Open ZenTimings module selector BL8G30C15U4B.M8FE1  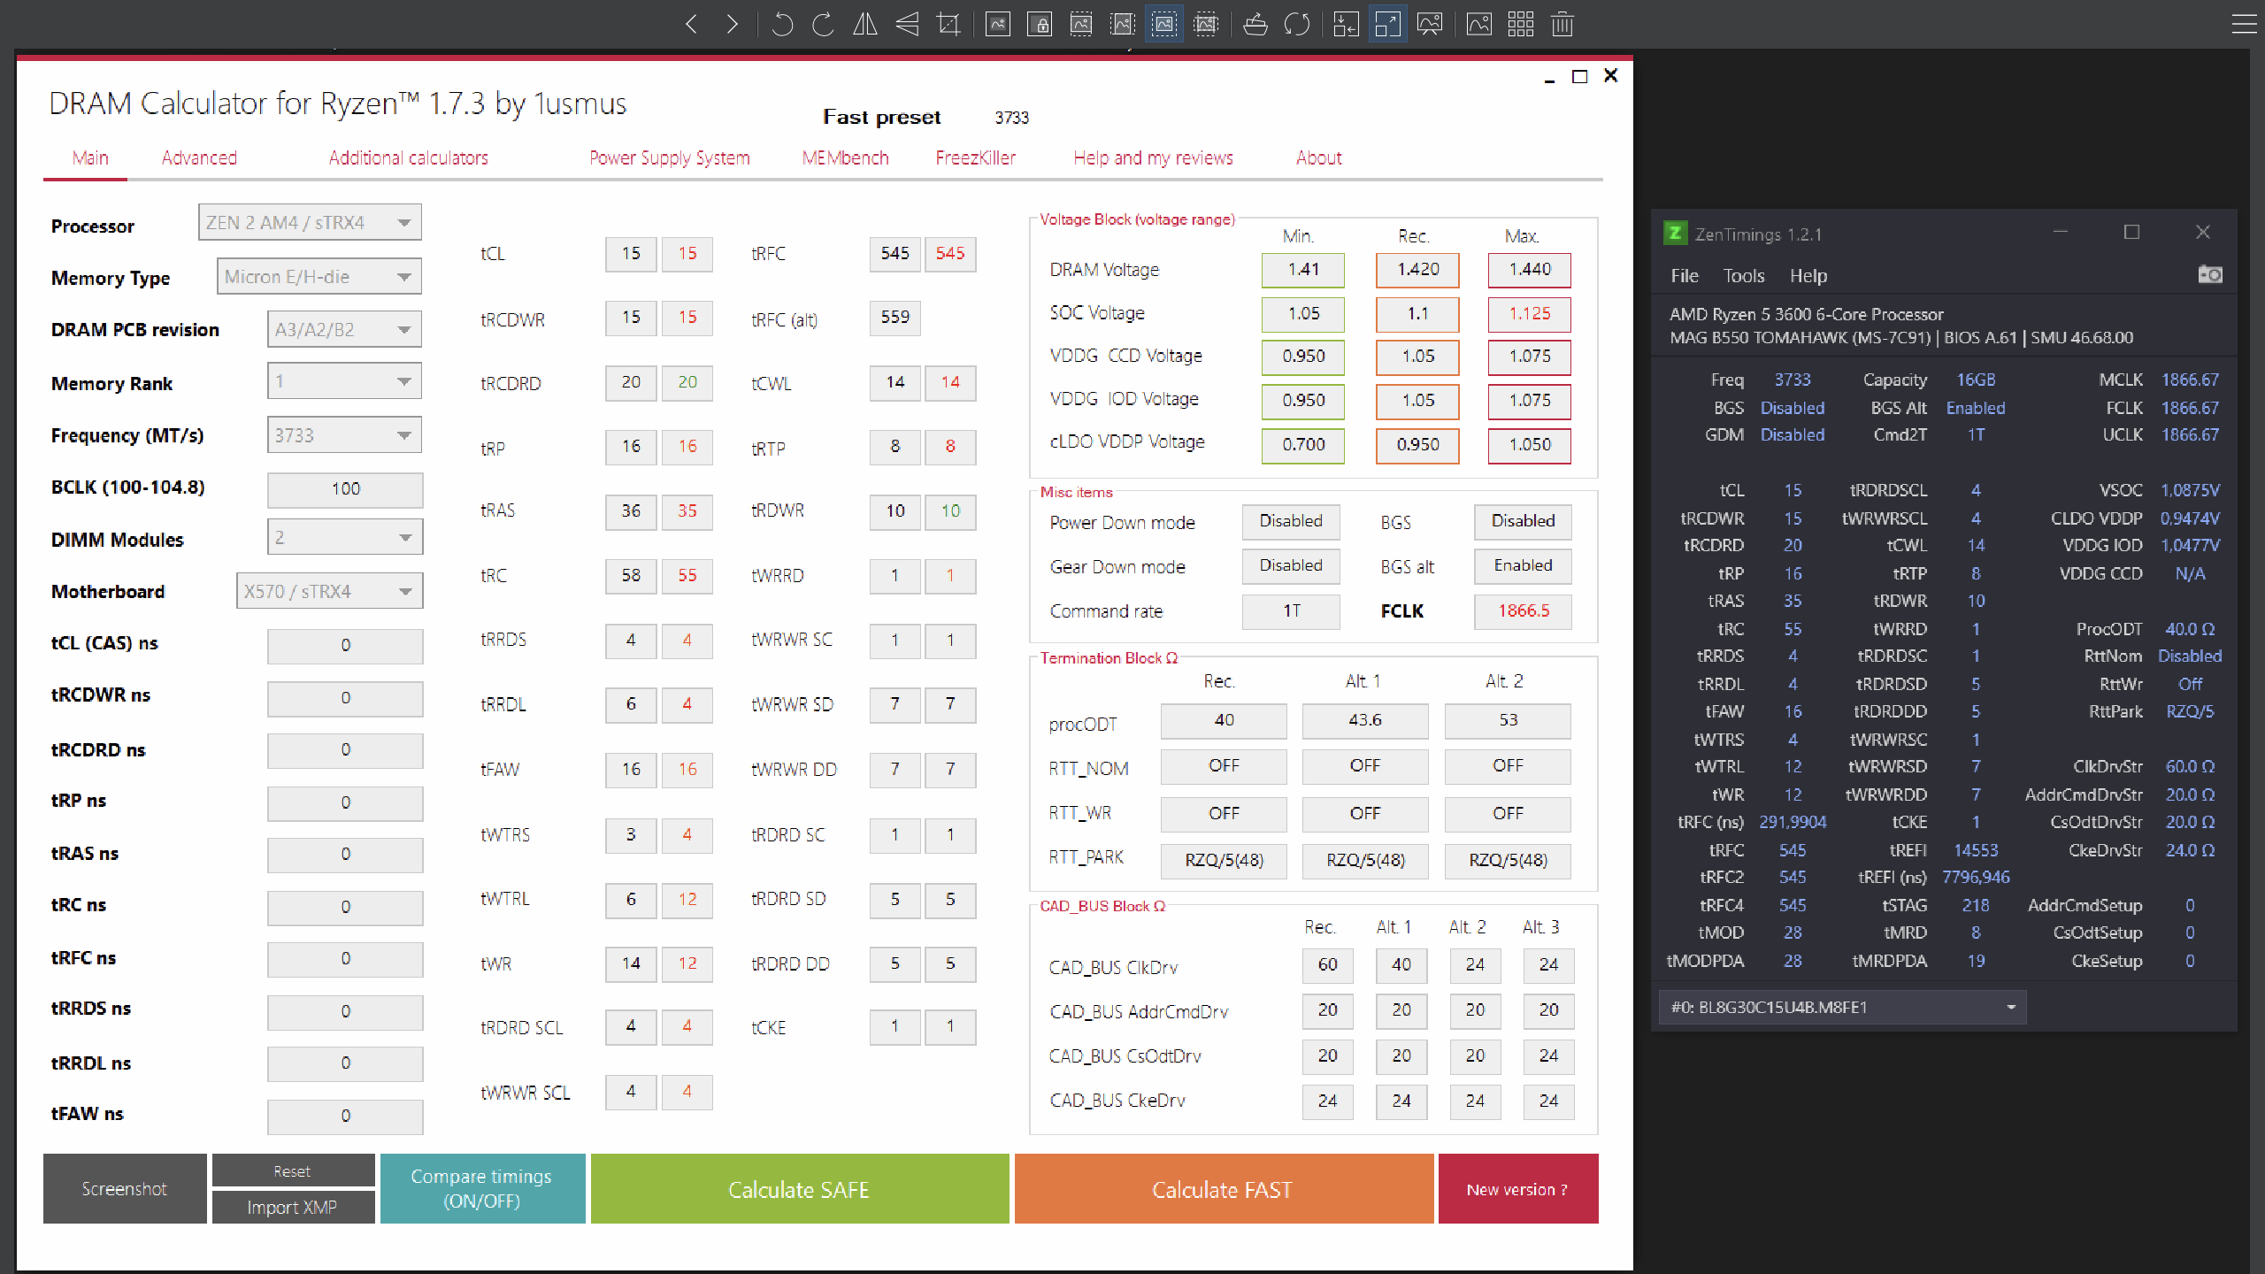(1842, 1008)
